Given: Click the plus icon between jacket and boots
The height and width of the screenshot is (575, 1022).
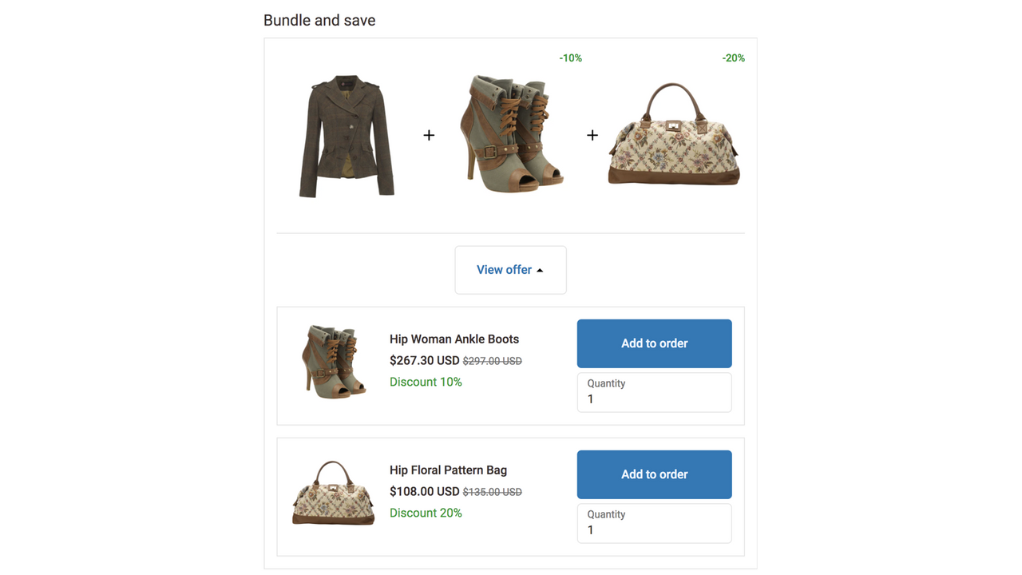Looking at the screenshot, I should point(429,135).
